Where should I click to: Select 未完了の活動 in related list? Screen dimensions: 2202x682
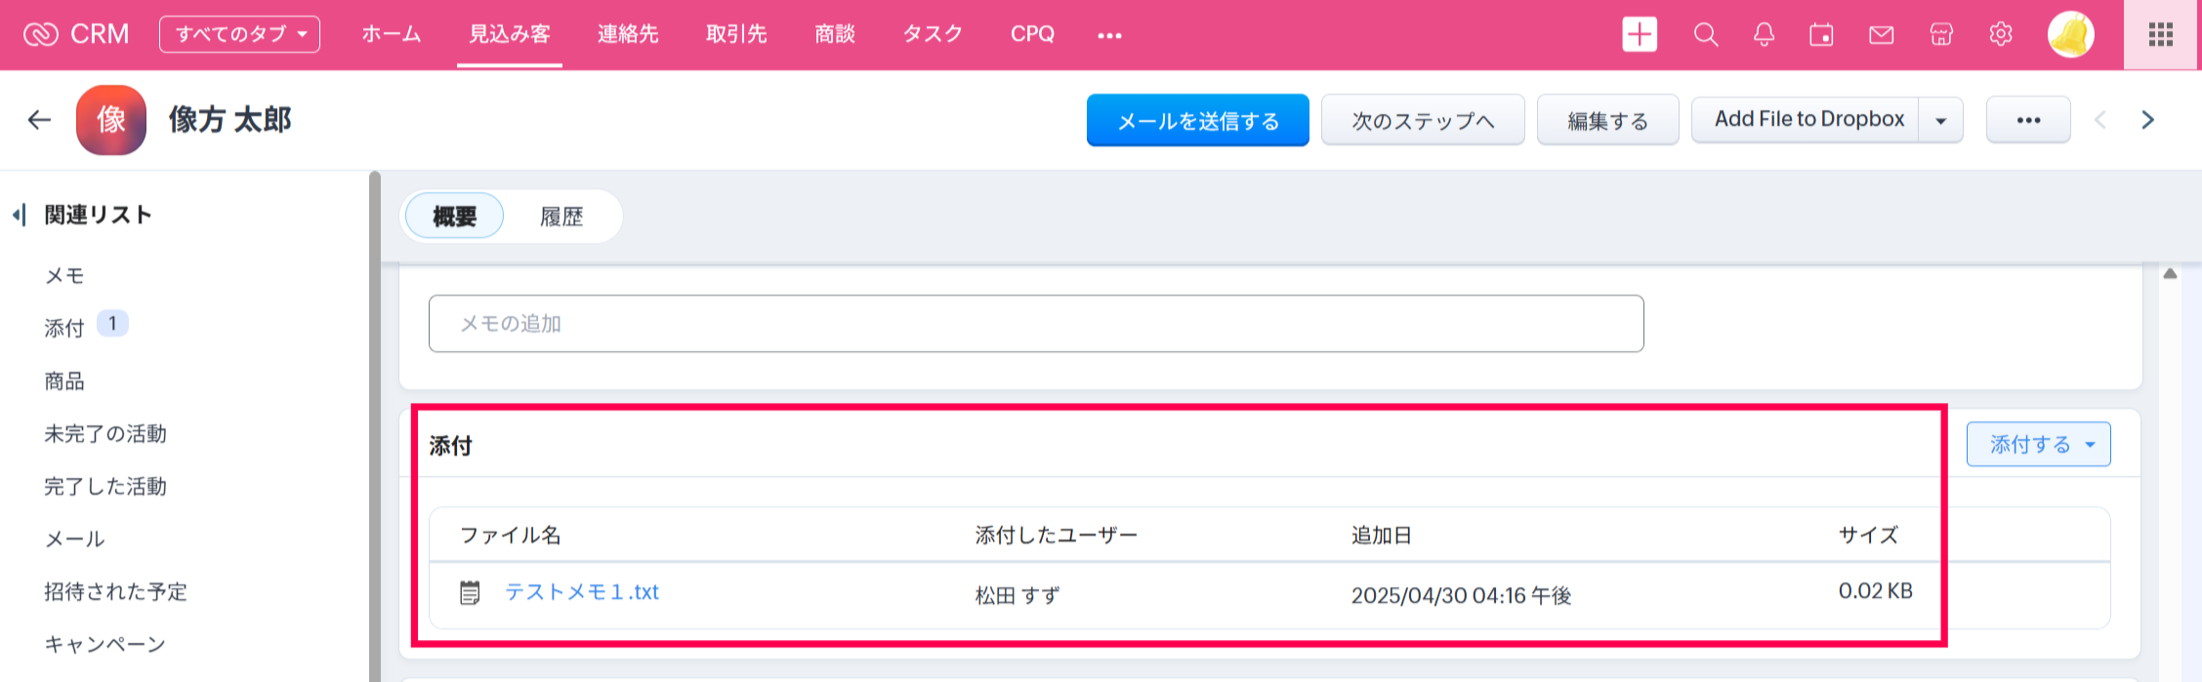[x=105, y=434]
